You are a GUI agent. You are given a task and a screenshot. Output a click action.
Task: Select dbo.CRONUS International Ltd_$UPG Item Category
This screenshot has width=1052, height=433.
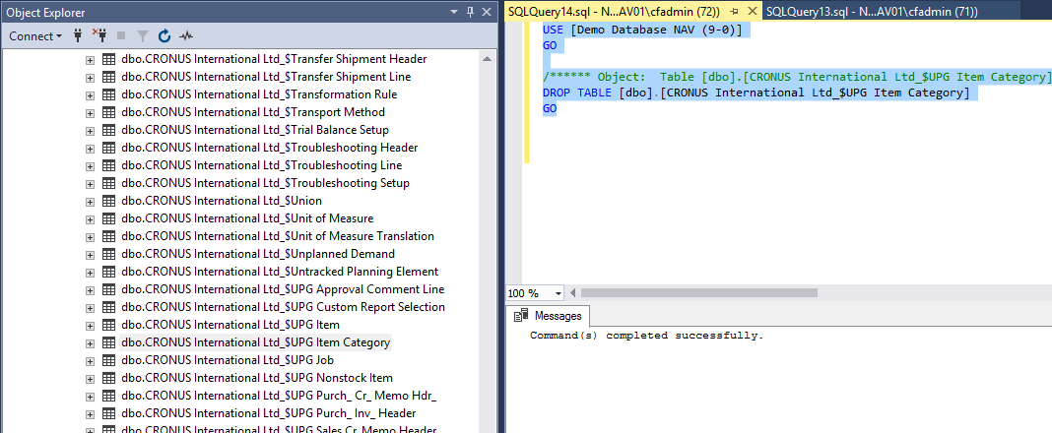[x=255, y=342]
